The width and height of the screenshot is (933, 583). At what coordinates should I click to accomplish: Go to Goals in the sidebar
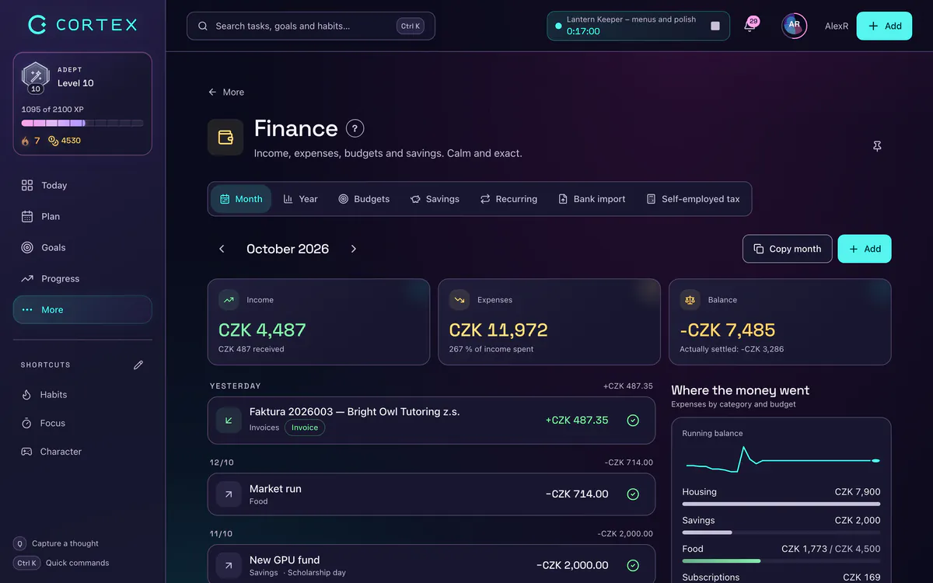82,247
